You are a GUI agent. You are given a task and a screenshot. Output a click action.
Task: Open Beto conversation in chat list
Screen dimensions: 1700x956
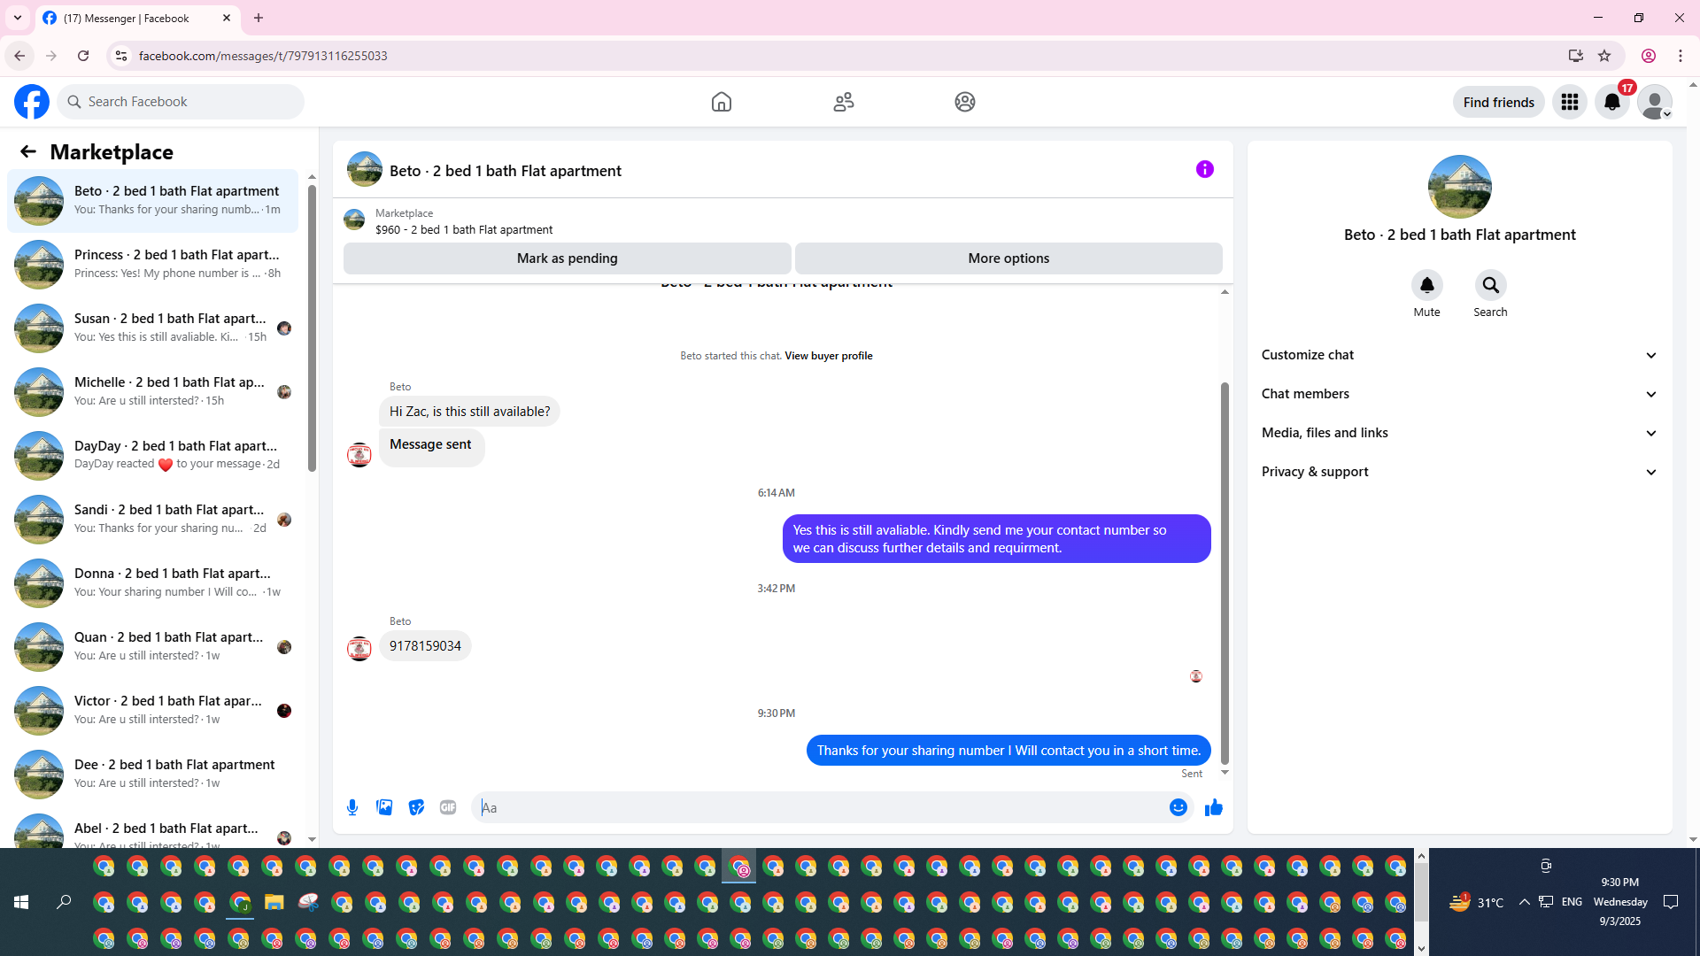152,201
